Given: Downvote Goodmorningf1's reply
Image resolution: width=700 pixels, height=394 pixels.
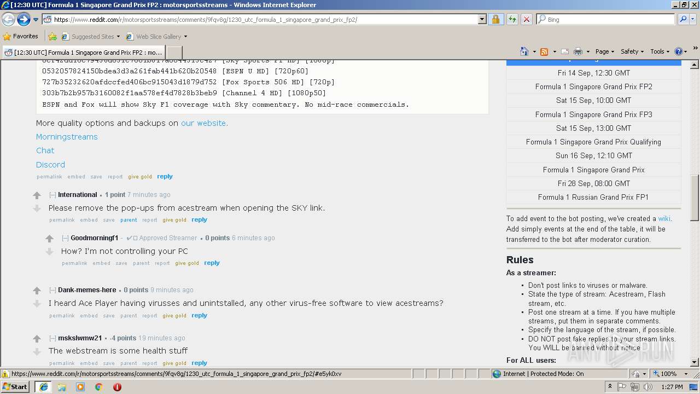Looking at the screenshot, I should [x=49, y=252].
